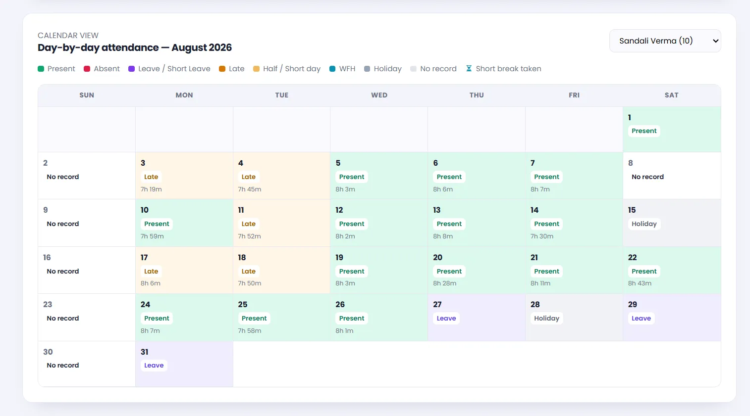Viewport: 750px width, 416px height.
Task: Click the No record legend label
Action: [438, 69]
